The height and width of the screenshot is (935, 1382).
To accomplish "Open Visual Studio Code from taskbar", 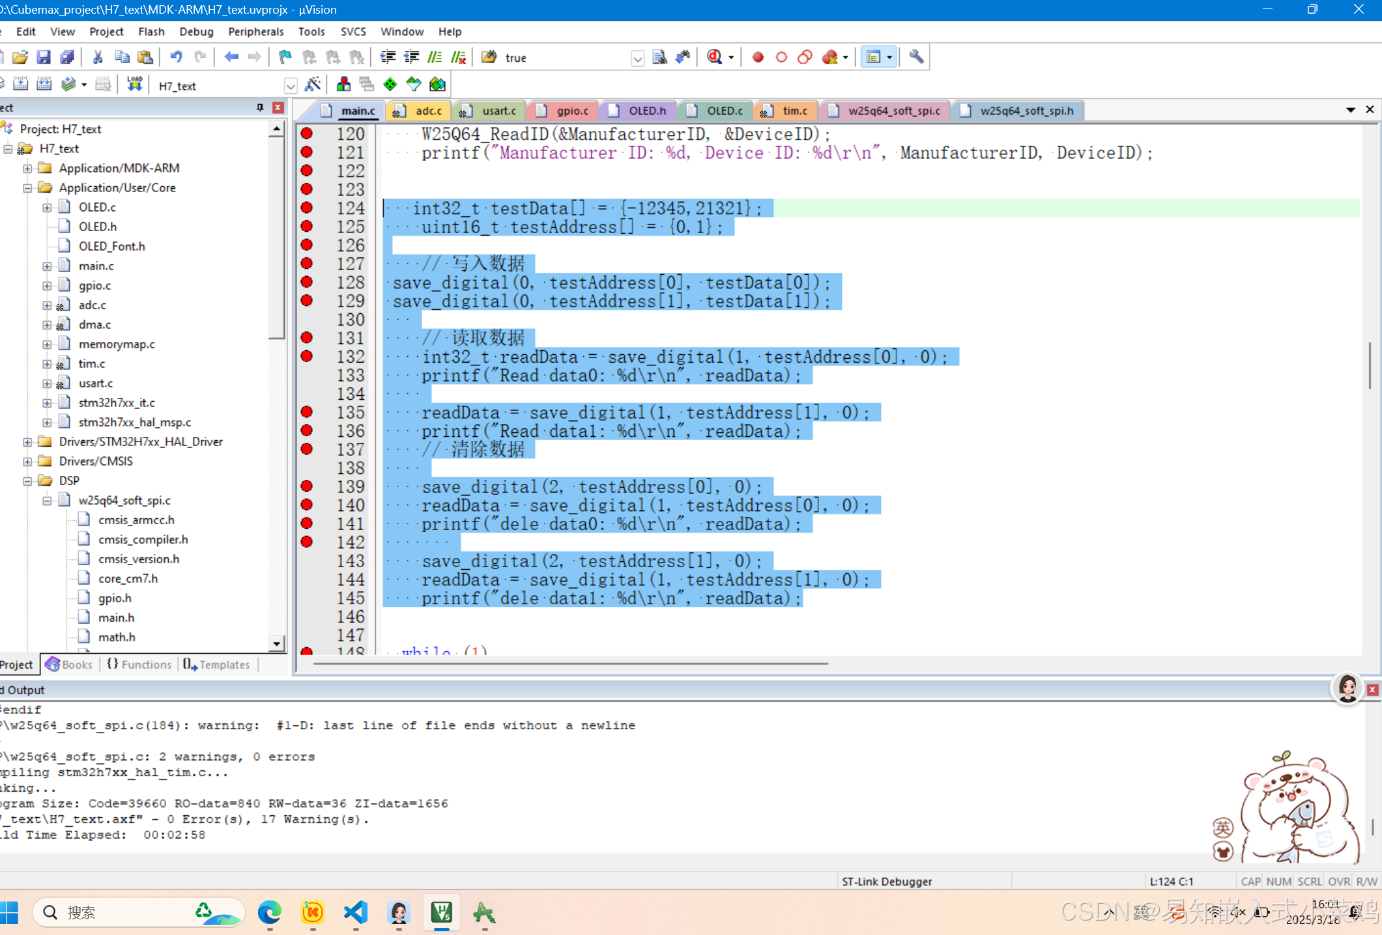I will click(356, 913).
